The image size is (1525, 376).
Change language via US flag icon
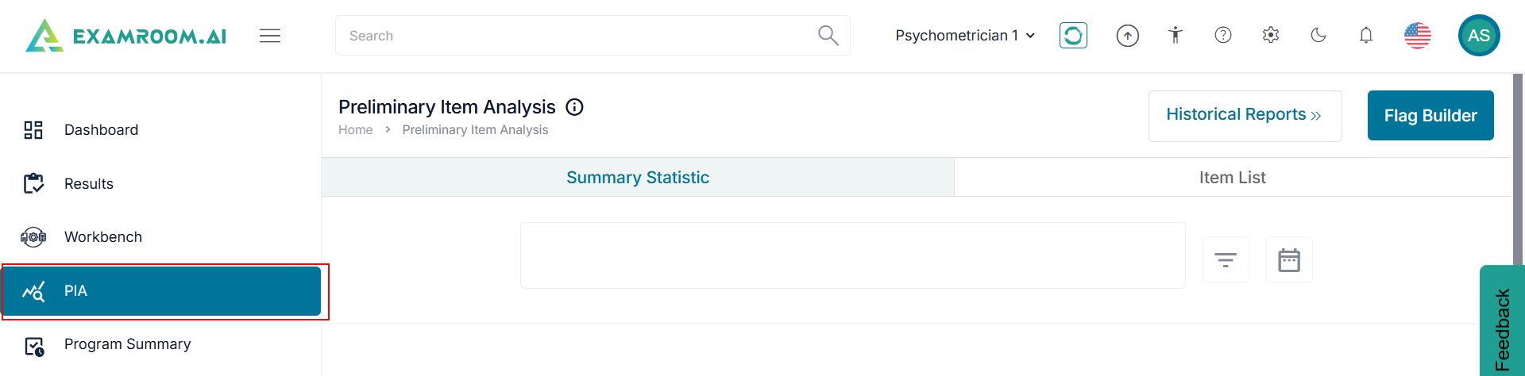pyautogui.click(x=1418, y=36)
